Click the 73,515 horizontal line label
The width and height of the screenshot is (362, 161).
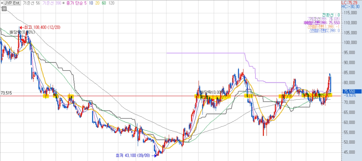point(6,93)
